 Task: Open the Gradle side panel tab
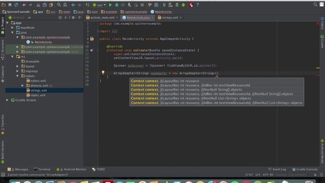(x=322, y=41)
